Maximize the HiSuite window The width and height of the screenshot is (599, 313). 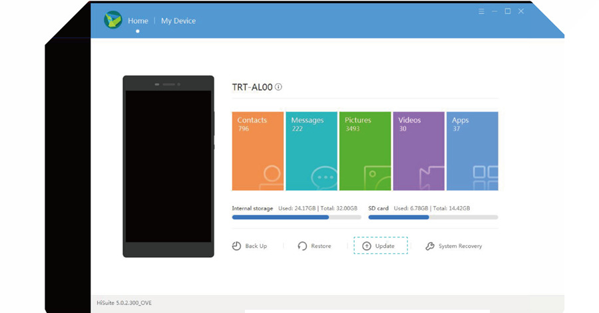point(508,11)
